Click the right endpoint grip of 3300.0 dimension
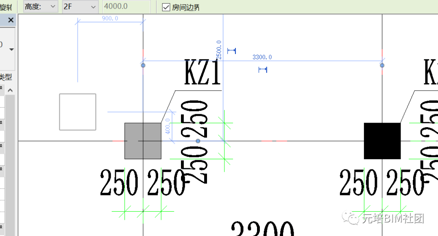This screenshot has height=236, width=438. point(382,65)
